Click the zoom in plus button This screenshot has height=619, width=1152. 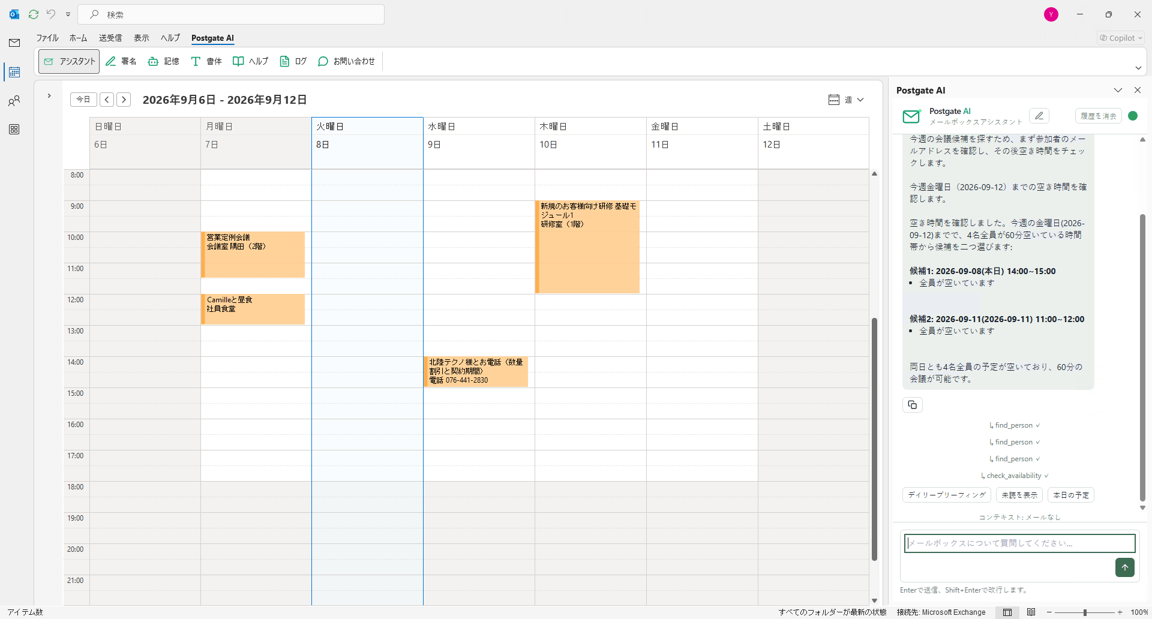1120,612
